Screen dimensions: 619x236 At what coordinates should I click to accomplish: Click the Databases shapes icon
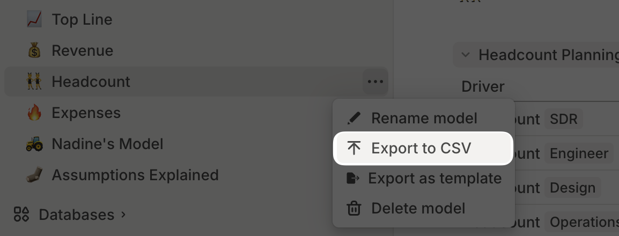tap(21, 215)
